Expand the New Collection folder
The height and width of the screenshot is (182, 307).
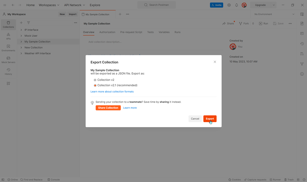pos(21,48)
